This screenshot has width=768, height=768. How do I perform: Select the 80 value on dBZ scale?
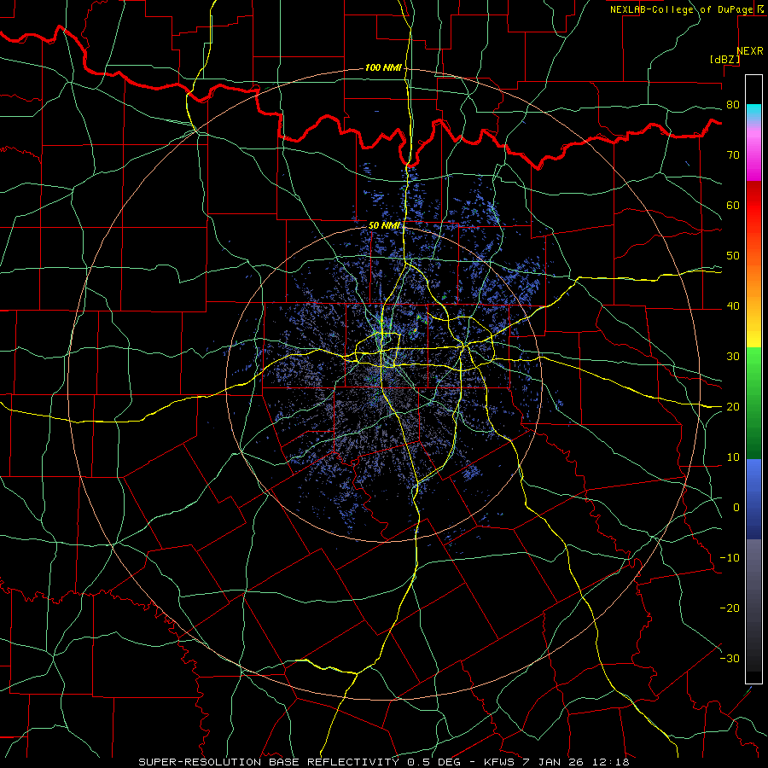[733, 104]
